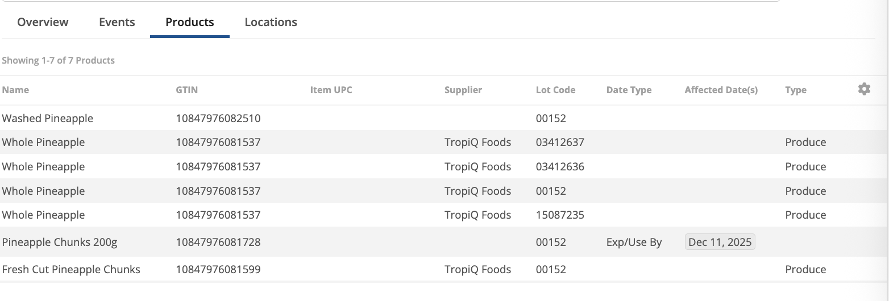Go to the Locations tab
Viewport: 889px width, 301px height.
(271, 22)
